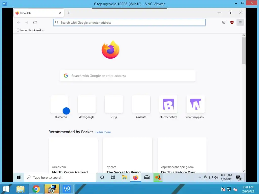This screenshot has height=194, width=259.
Task: Minimize the Firefox window
Action: coord(219,13)
